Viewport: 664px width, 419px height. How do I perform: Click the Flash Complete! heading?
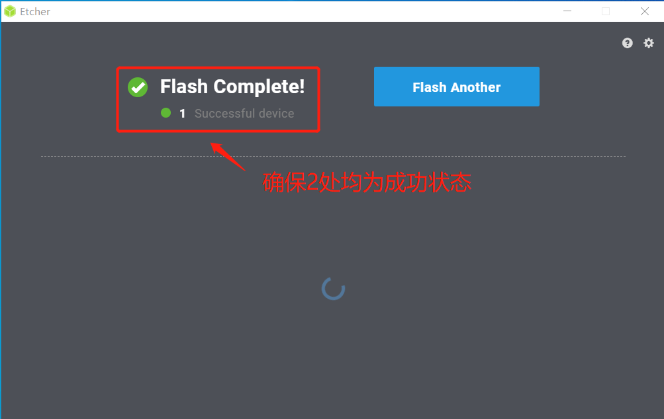[x=232, y=87]
